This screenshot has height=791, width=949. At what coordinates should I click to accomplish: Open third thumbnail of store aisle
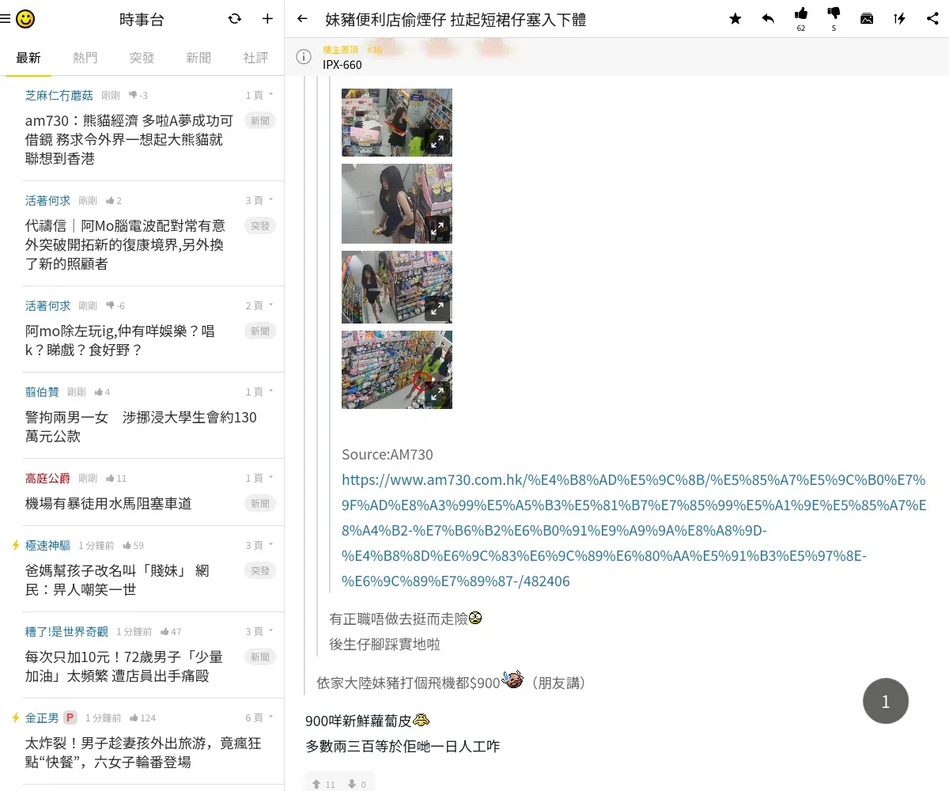click(x=397, y=287)
